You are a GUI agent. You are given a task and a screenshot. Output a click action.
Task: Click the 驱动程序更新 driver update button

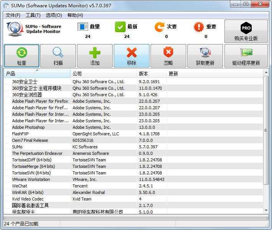[246, 56]
